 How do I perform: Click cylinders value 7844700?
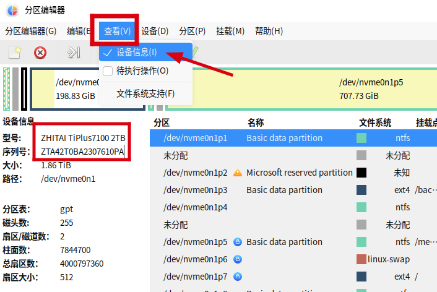76,250
